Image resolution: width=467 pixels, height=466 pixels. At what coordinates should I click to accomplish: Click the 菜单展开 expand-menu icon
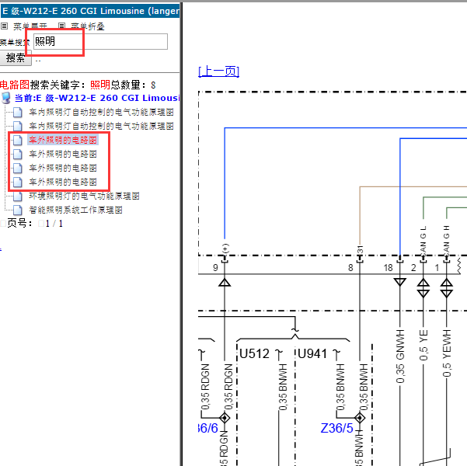pyautogui.click(x=4, y=26)
